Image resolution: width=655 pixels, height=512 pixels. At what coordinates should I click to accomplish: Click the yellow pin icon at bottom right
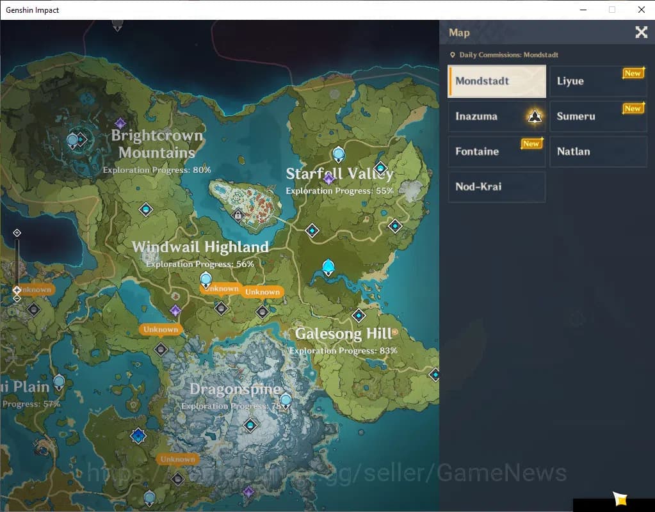tap(620, 499)
